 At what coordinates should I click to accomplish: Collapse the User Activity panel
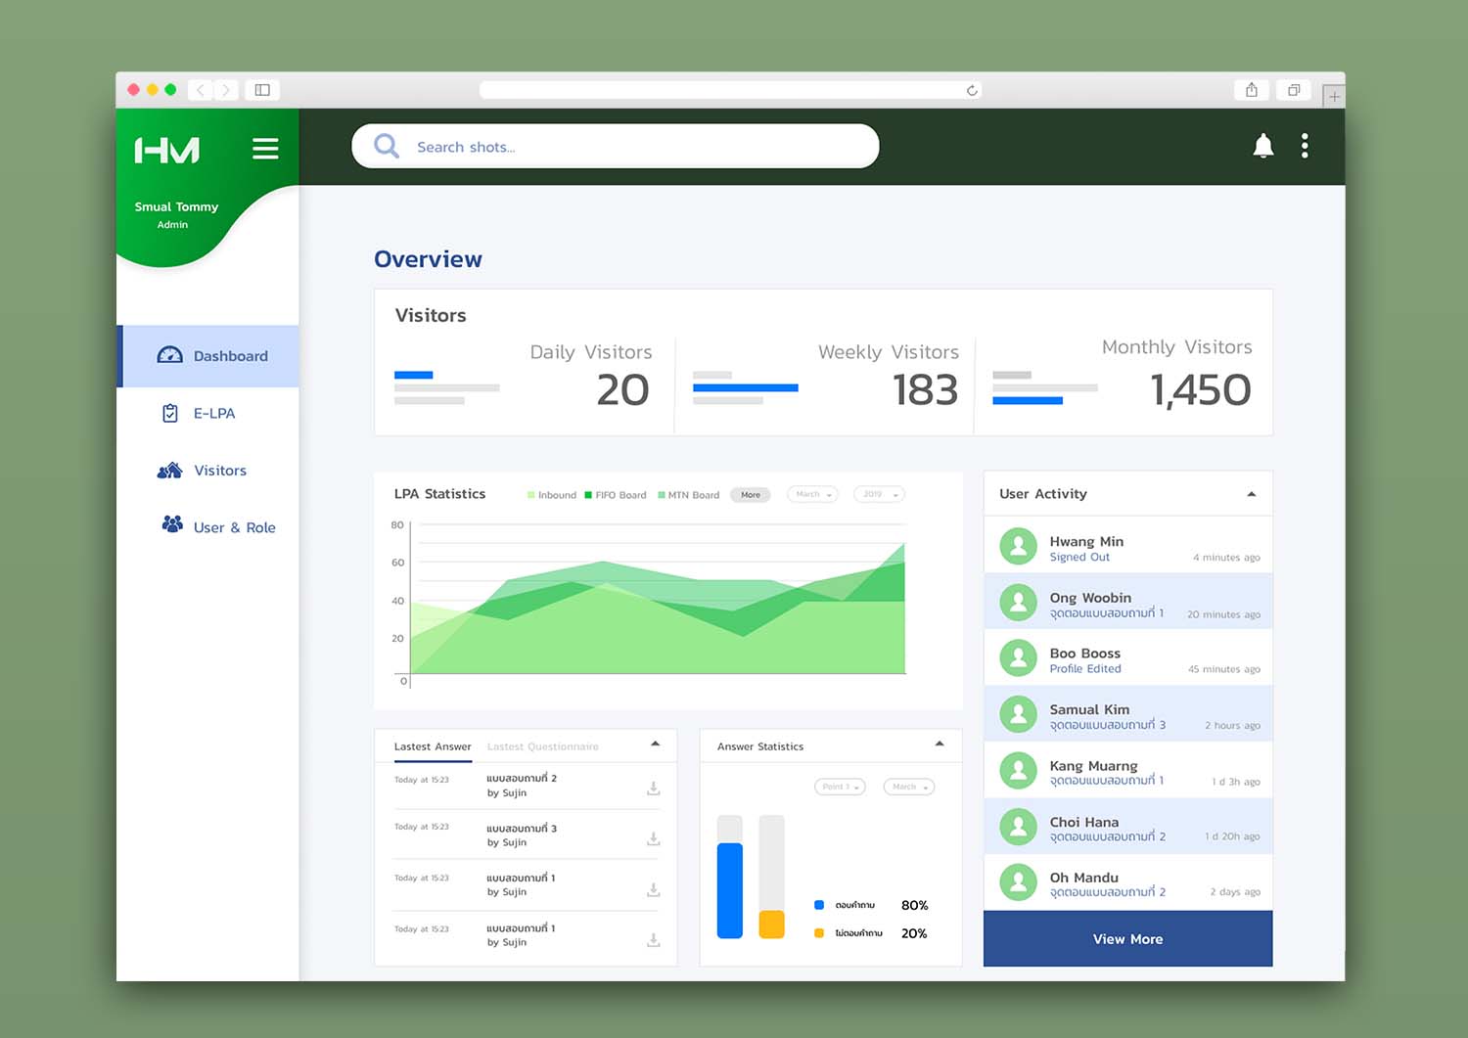point(1251,494)
